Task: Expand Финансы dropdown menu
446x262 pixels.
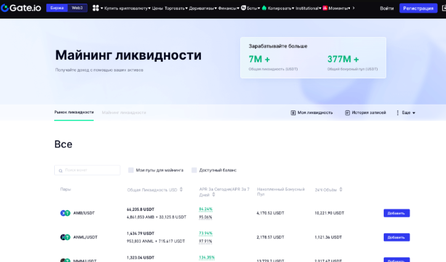Action: (229, 8)
